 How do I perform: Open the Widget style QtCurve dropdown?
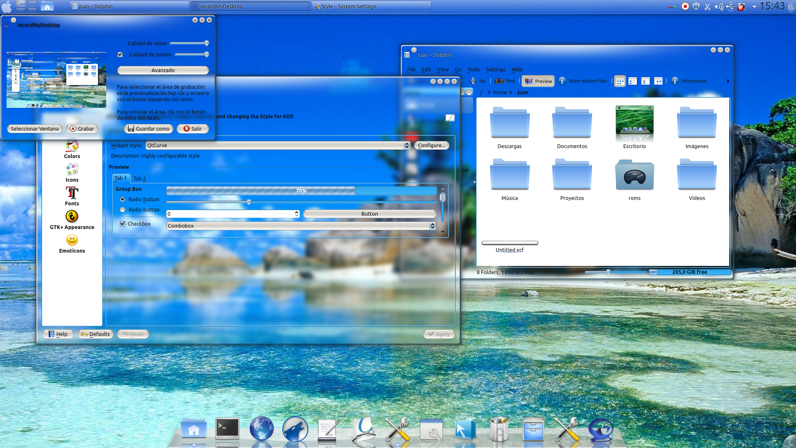coord(278,145)
